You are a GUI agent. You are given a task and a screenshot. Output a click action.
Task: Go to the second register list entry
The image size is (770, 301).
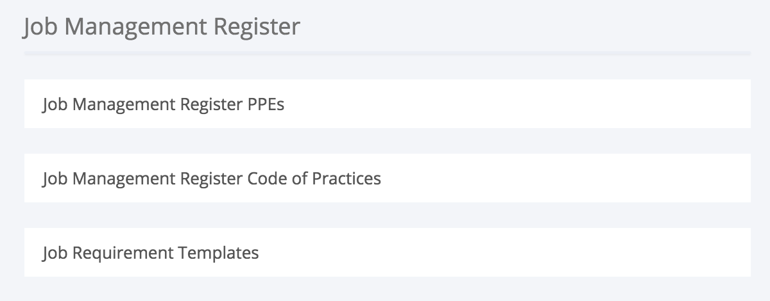(x=212, y=179)
